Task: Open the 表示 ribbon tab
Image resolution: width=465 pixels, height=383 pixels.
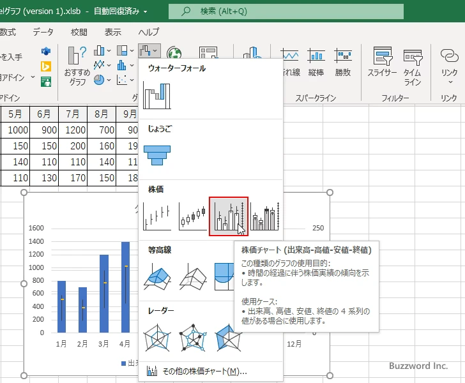Action: [x=112, y=32]
